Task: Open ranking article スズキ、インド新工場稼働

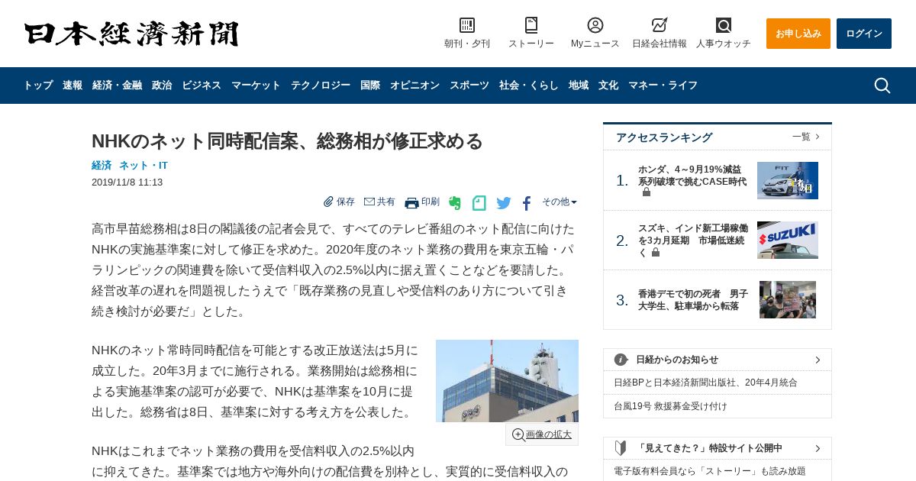Action: point(692,240)
